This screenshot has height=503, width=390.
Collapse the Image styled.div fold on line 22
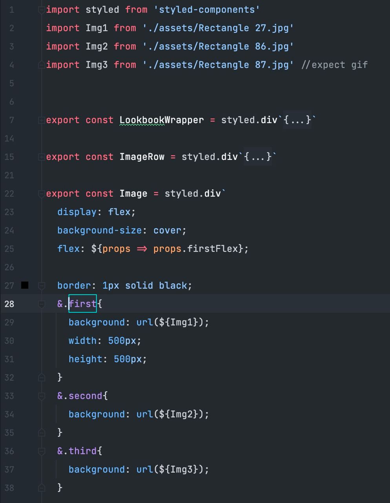pos(41,194)
